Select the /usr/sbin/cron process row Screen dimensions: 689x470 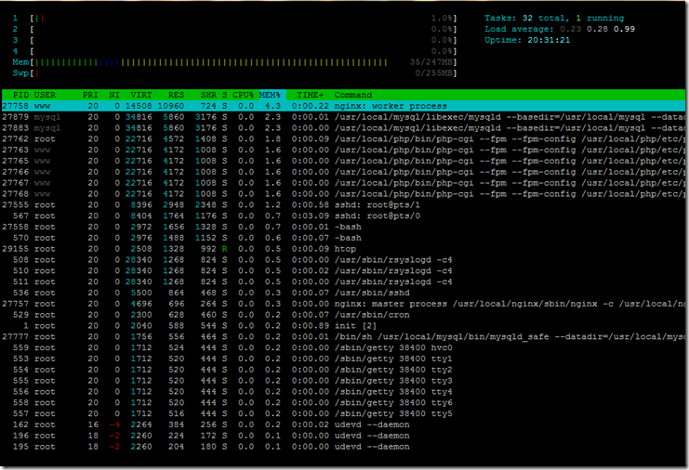[x=343, y=314]
